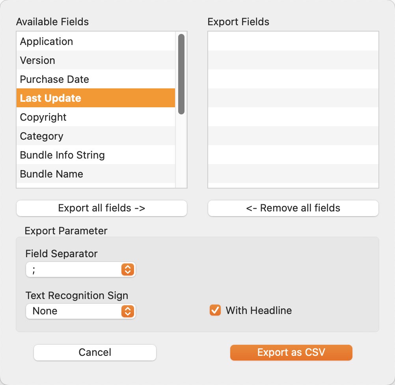395x385 pixels.
Task: Click Export all fields button
Action: [102, 208]
